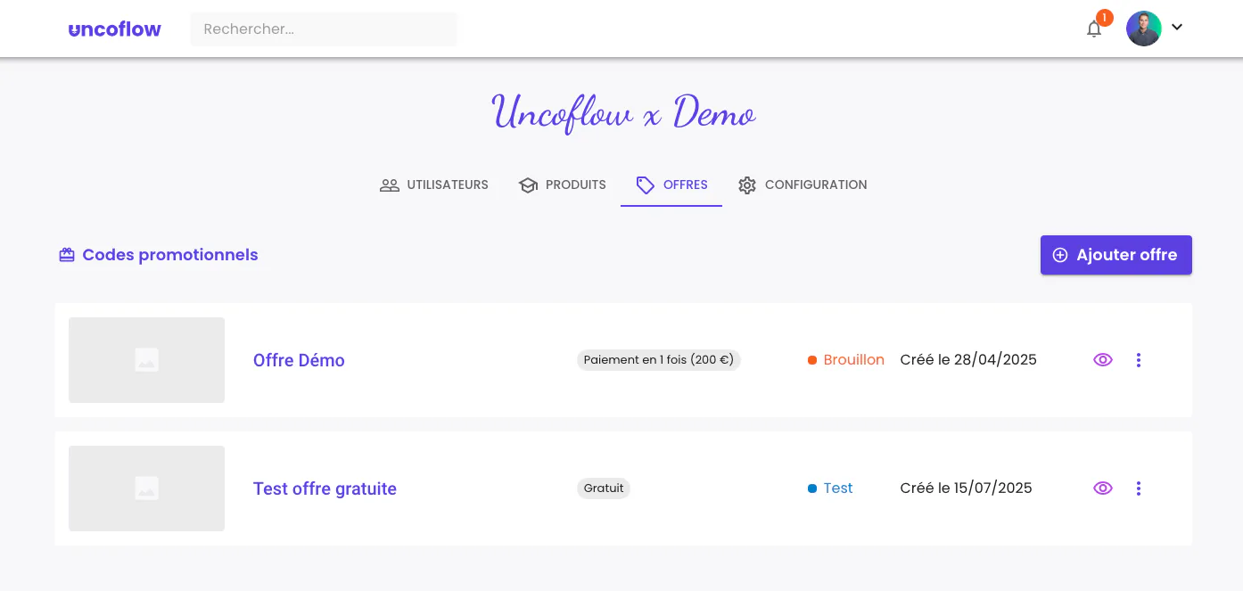Preview Test offre gratuite with eye icon

(x=1103, y=488)
